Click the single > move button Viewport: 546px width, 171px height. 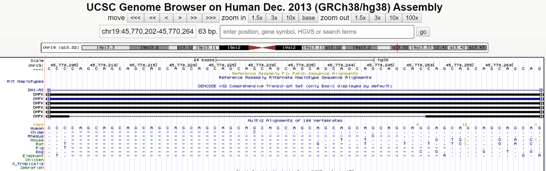pyautogui.click(x=180, y=18)
